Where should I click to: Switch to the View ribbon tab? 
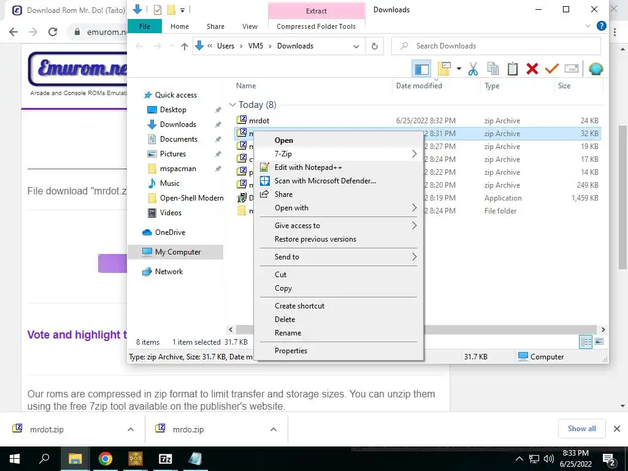point(250,26)
